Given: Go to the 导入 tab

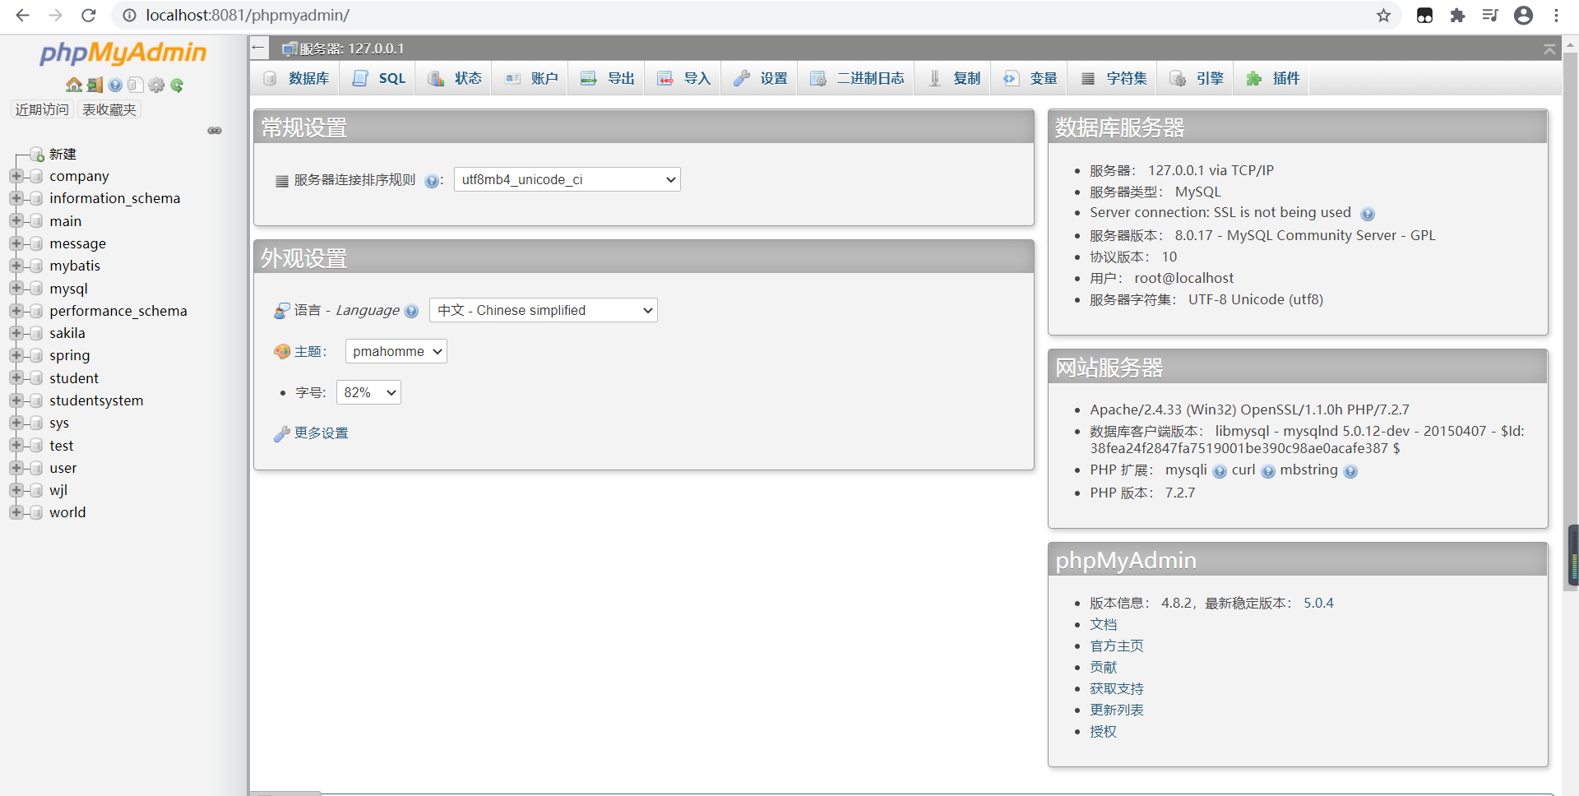Looking at the screenshot, I should click(x=683, y=78).
